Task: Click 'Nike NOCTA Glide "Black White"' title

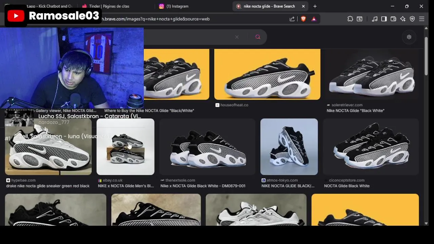Action: click(x=355, y=111)
